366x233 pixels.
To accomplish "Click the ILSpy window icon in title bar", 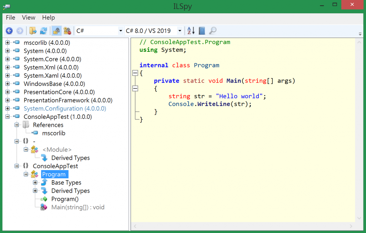I will (7, 6).
